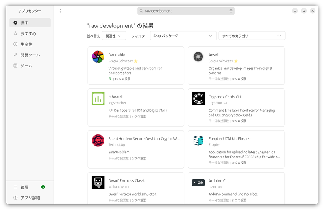Click the Dwarf Fortress Classic icon
Viewport: 324px width, 211px height.
pos(98,182)
